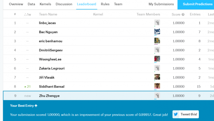
Task: Open linbo_iacas team name
Action: [x=47, y=23]
